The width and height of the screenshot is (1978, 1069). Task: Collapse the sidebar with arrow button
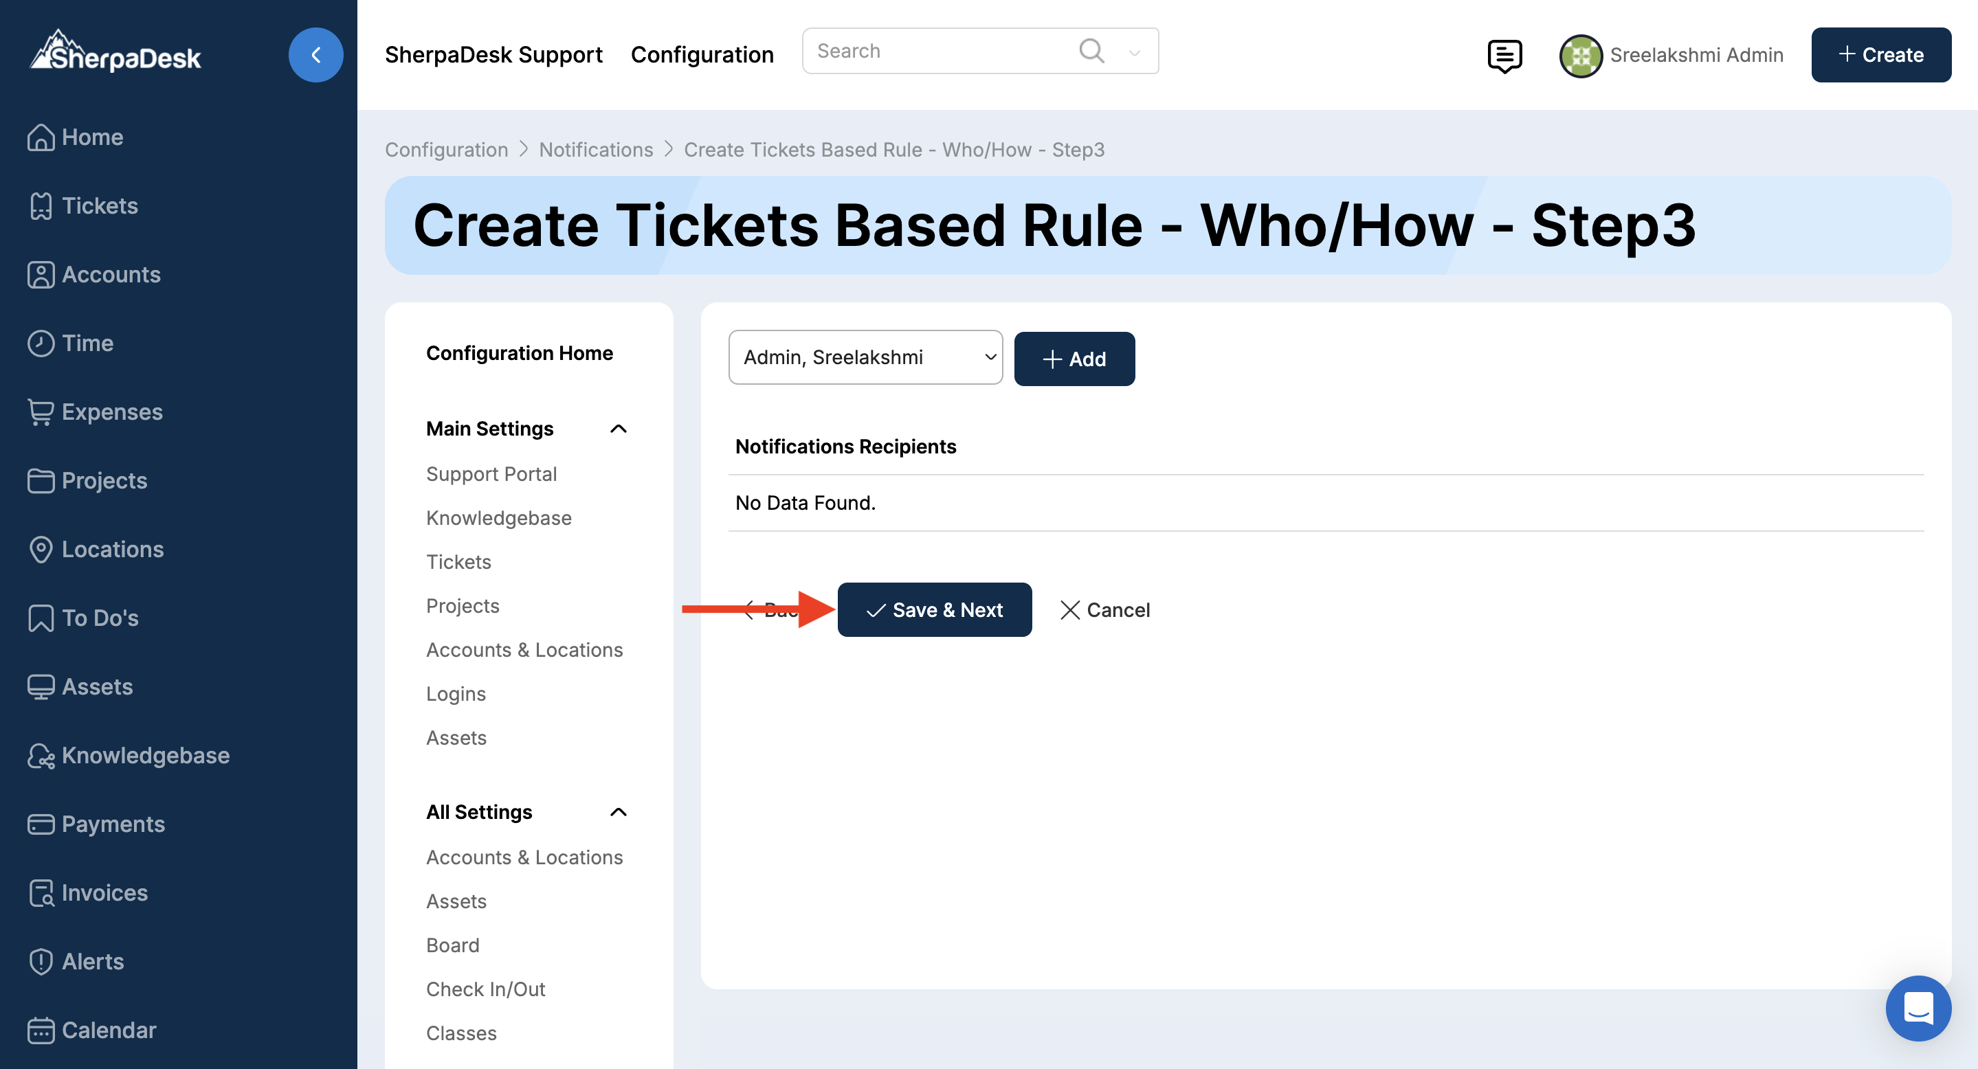click(x=315, y=55)
